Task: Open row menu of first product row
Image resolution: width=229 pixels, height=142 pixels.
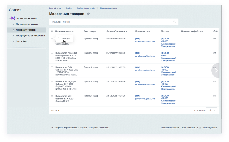Action: pos(52,39)
